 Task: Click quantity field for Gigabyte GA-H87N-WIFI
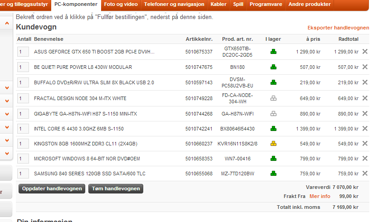tap(23, 114)
